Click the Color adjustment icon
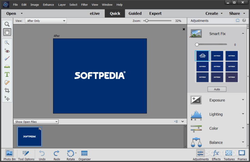 tap(196, 129)
